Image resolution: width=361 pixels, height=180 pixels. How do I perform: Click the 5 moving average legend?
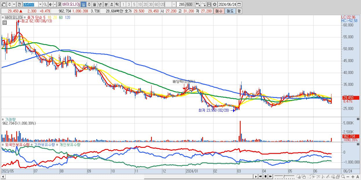tap(44, 17)
